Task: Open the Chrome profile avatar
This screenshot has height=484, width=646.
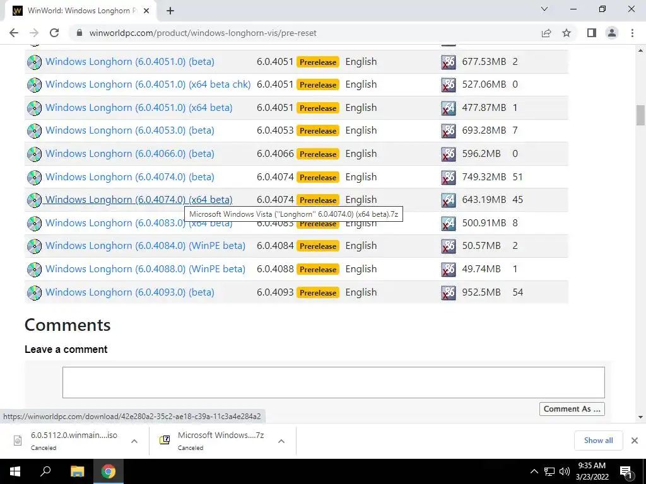Action: (612, 33)
